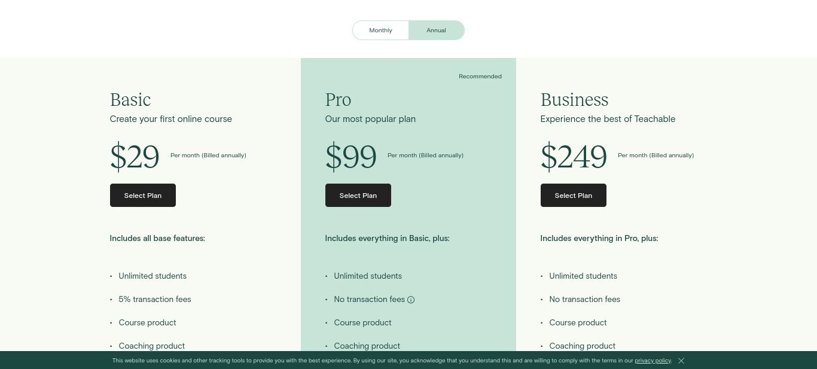817x369 pixels.
Task: Click Unlimited students under Business plan
Action: [x=583, y=276]
